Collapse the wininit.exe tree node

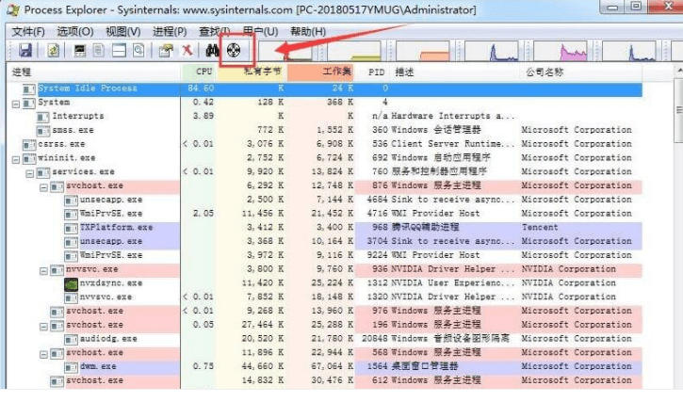[16, 160]
